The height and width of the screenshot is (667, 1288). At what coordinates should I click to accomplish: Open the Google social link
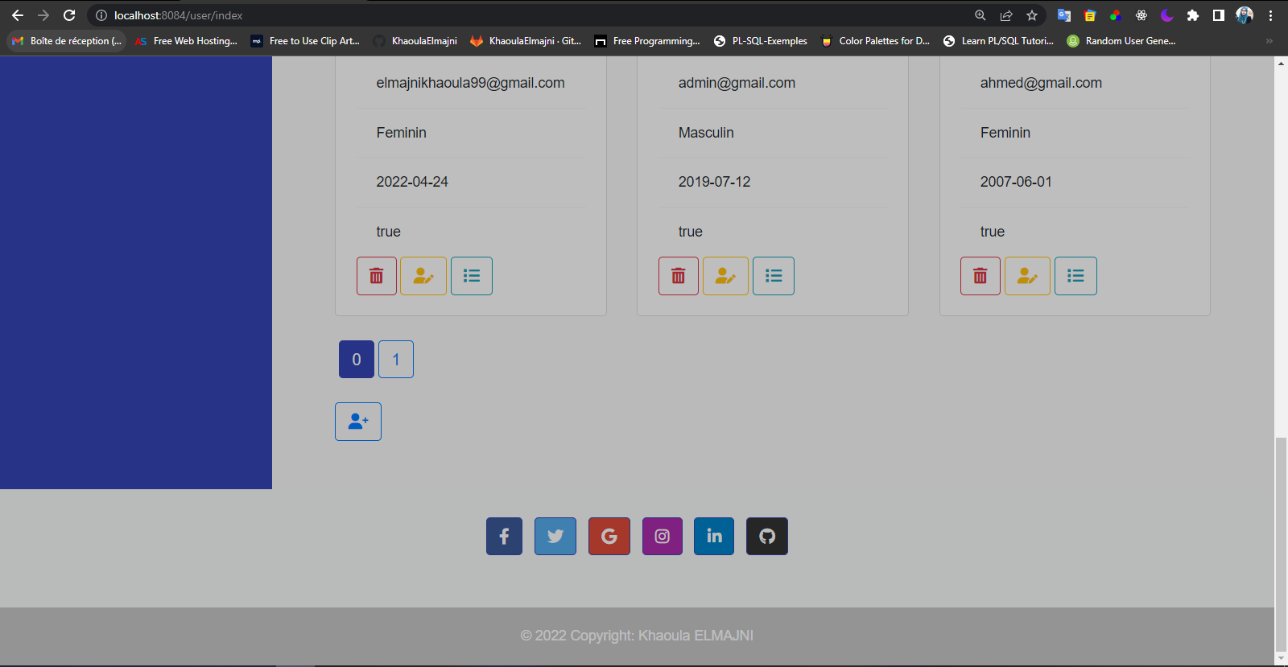click(x=609, y=536)
